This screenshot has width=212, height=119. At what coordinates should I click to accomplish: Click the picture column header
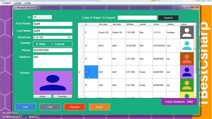pos(187,24)
